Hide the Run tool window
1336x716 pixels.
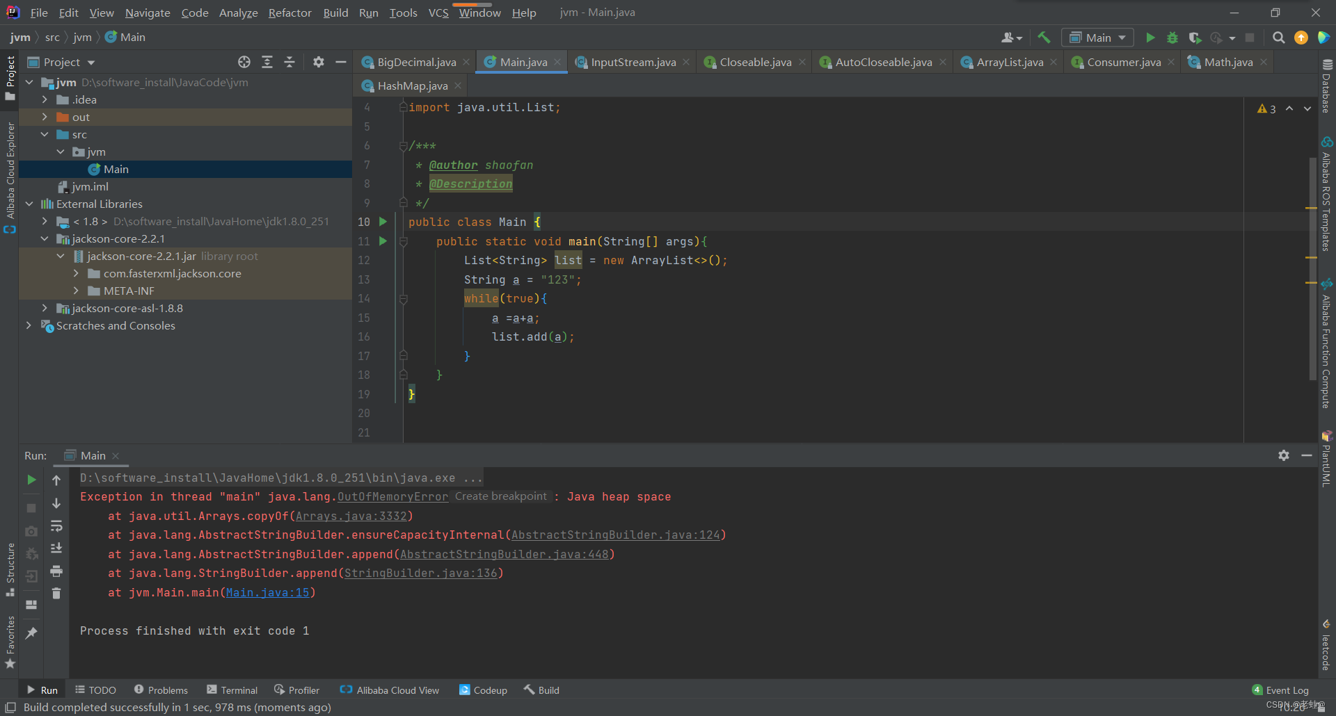tap(1307, 455)
